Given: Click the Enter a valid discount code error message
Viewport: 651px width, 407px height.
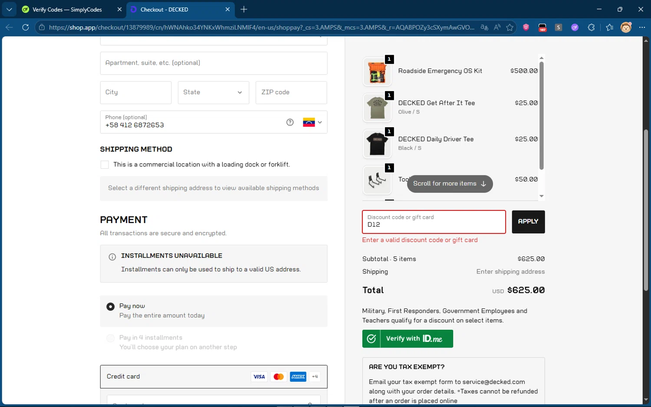Looking at the screenshot, I should click(420, 240).
